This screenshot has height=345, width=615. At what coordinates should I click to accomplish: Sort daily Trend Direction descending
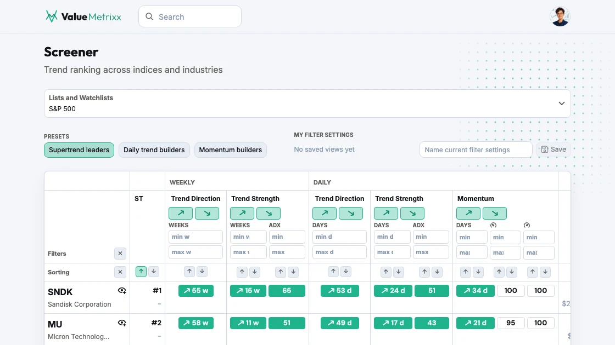pos(346,271)
